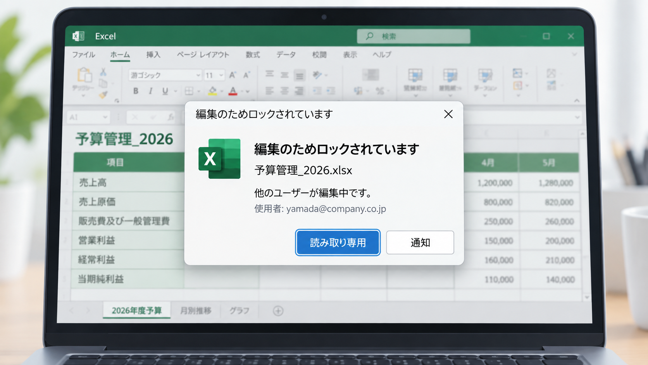Screen dimensions: 648x365
Task: Click the Increase Font Size icon
Action: 233,75
